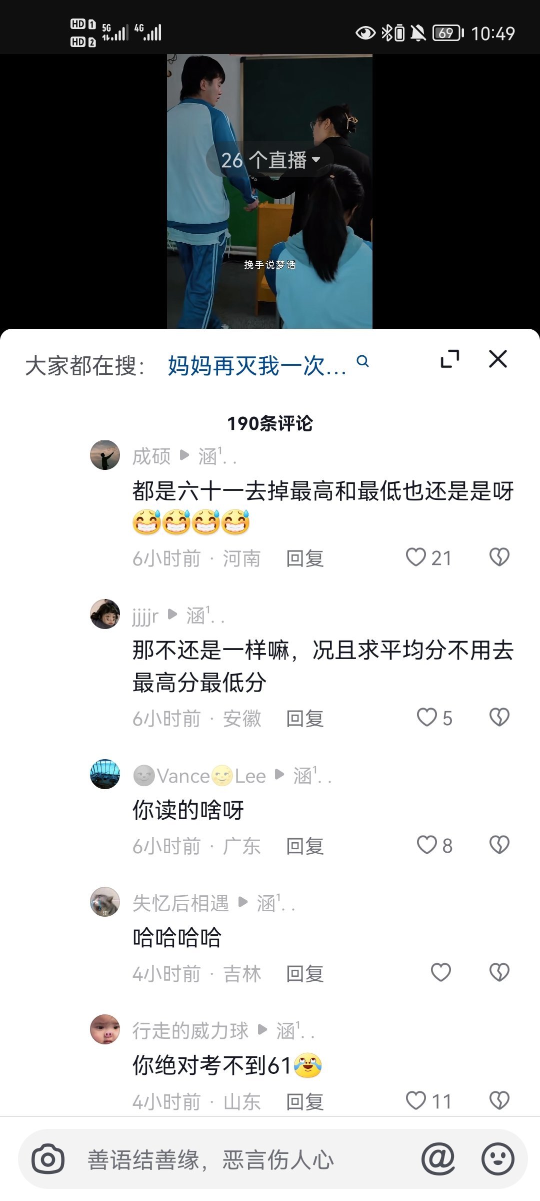Dislike 成硕's comment with broken heart
The image size is (540, 1201).
click(x=499, y=557)
